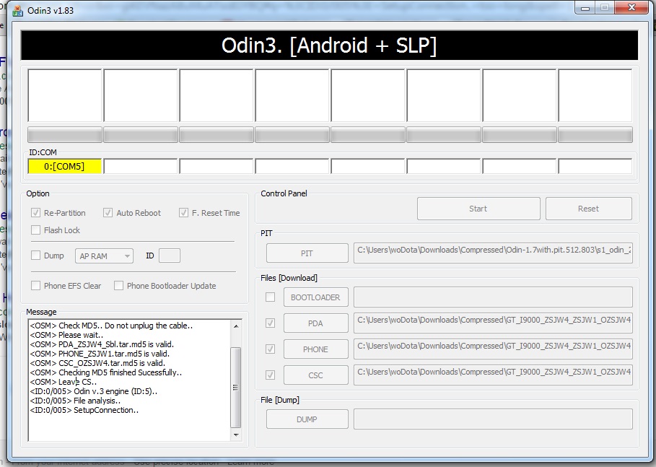Image resolution: width=656 pixels, height=467 pixels.
Task: Click the yellow 0:[COM5] port box
Action: (64, 166)
